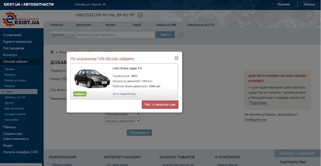Image resolution: width=321 pixels, height=166 pixels.
Task: Open 'Настройки' sub-item
Action: (11, 120)
